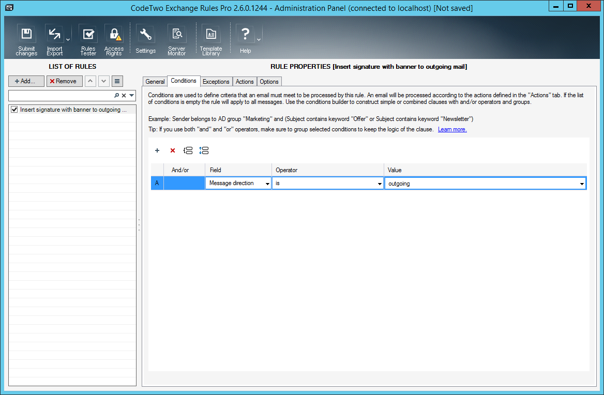Click the rules search input field
Viewport: 604px width, 395px height.
pos(61,96)
